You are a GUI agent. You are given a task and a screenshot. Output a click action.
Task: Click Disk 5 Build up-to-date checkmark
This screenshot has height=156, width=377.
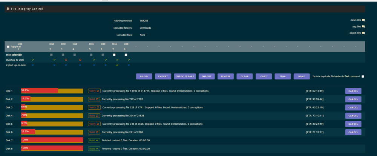pos(94,60)
